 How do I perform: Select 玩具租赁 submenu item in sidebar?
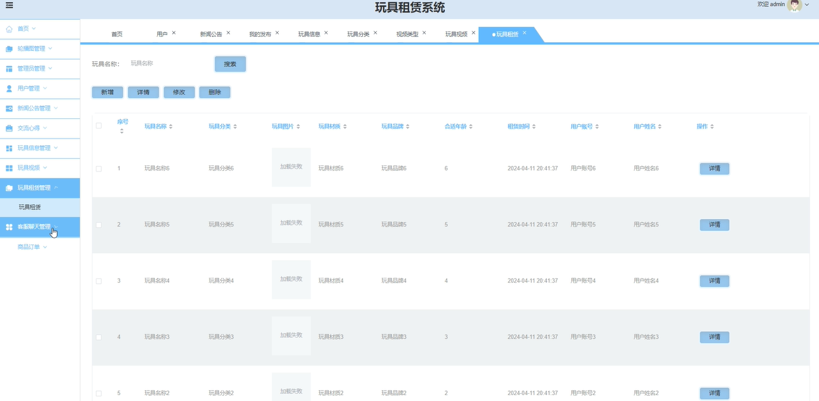click(40, 207)
